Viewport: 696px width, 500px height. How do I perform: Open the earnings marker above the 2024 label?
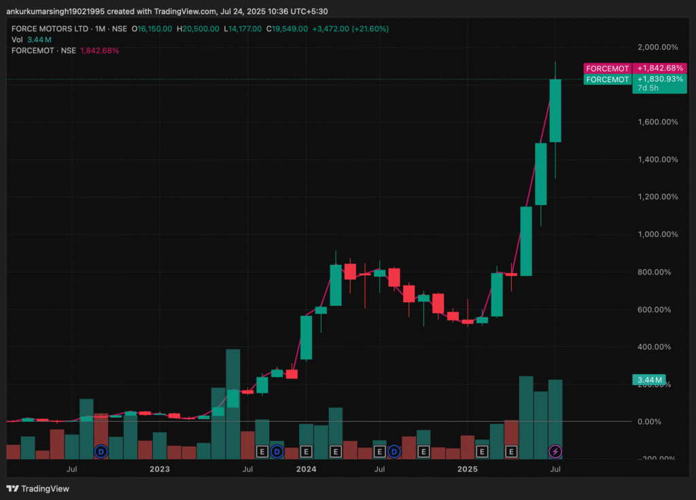pyautogui.click(x=306, y=452)
